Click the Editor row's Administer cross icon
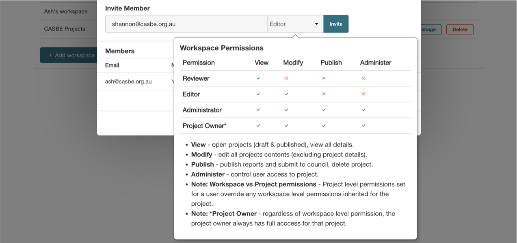The image size is (517, 243). click(x=363, y=94)
